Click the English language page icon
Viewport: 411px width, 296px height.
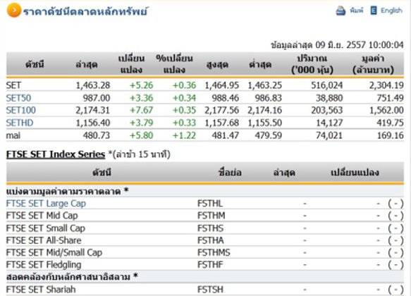(374, 11)
